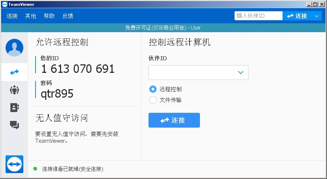Click the green connection status indicator
The height and width of the screenshot is (179, 327).
[x=35, y=169]
